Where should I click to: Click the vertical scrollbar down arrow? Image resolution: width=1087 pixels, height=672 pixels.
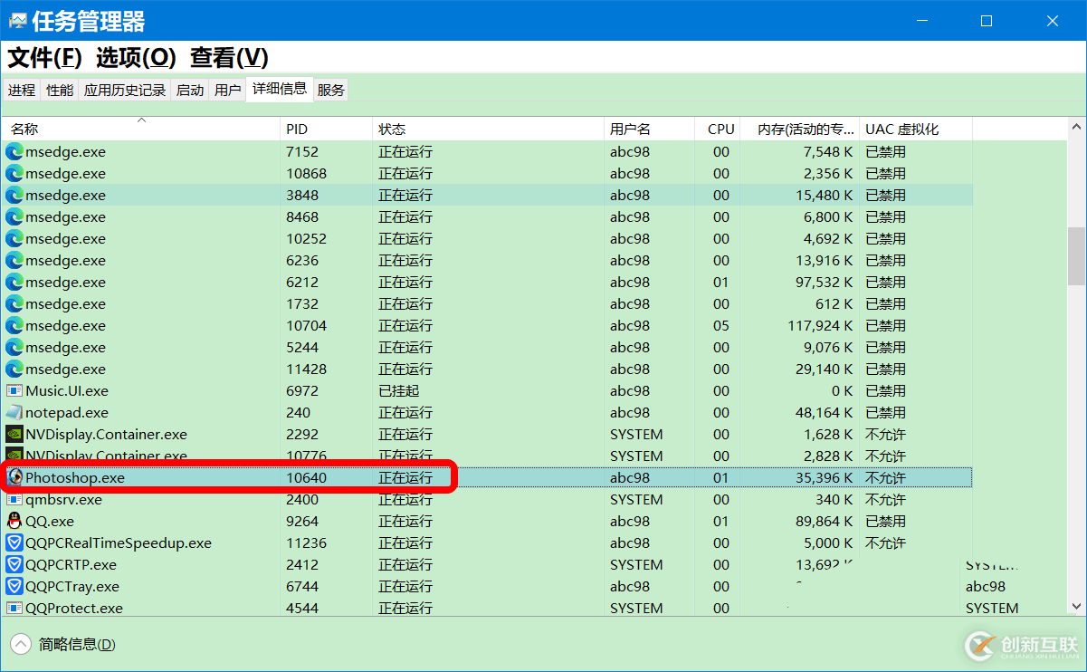point(1076,606)
